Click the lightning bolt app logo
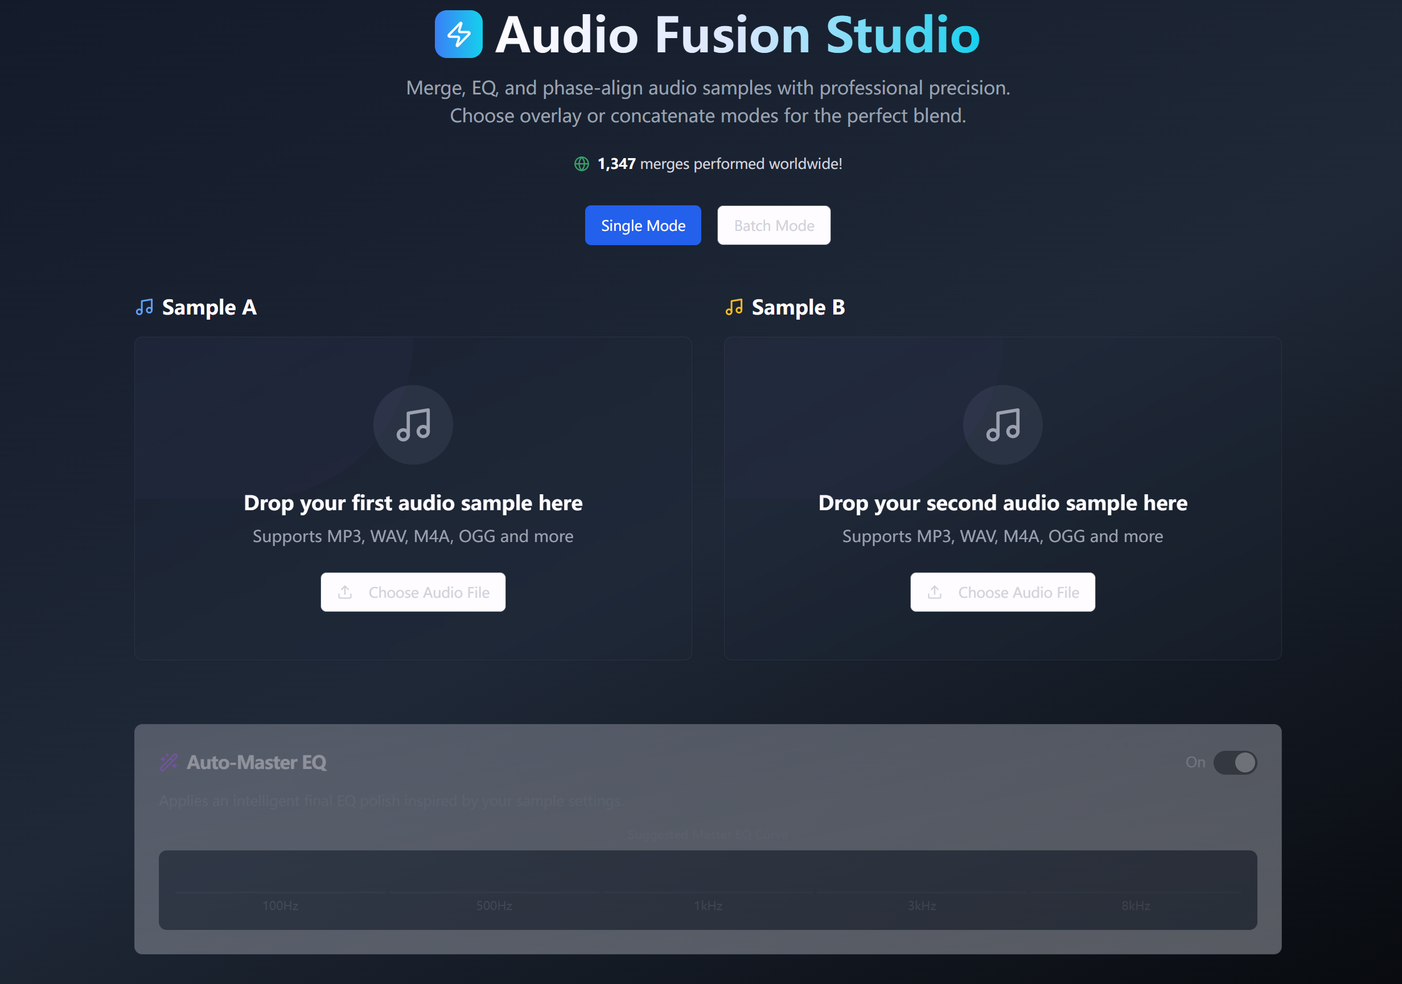1402x984 pixels. pos(458,34)
